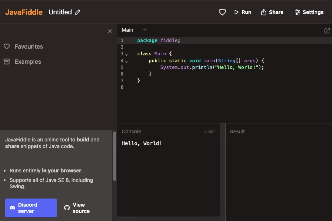Open the View source GitHub link
This screenshot has width=332, height=221.
click(77, 208)
